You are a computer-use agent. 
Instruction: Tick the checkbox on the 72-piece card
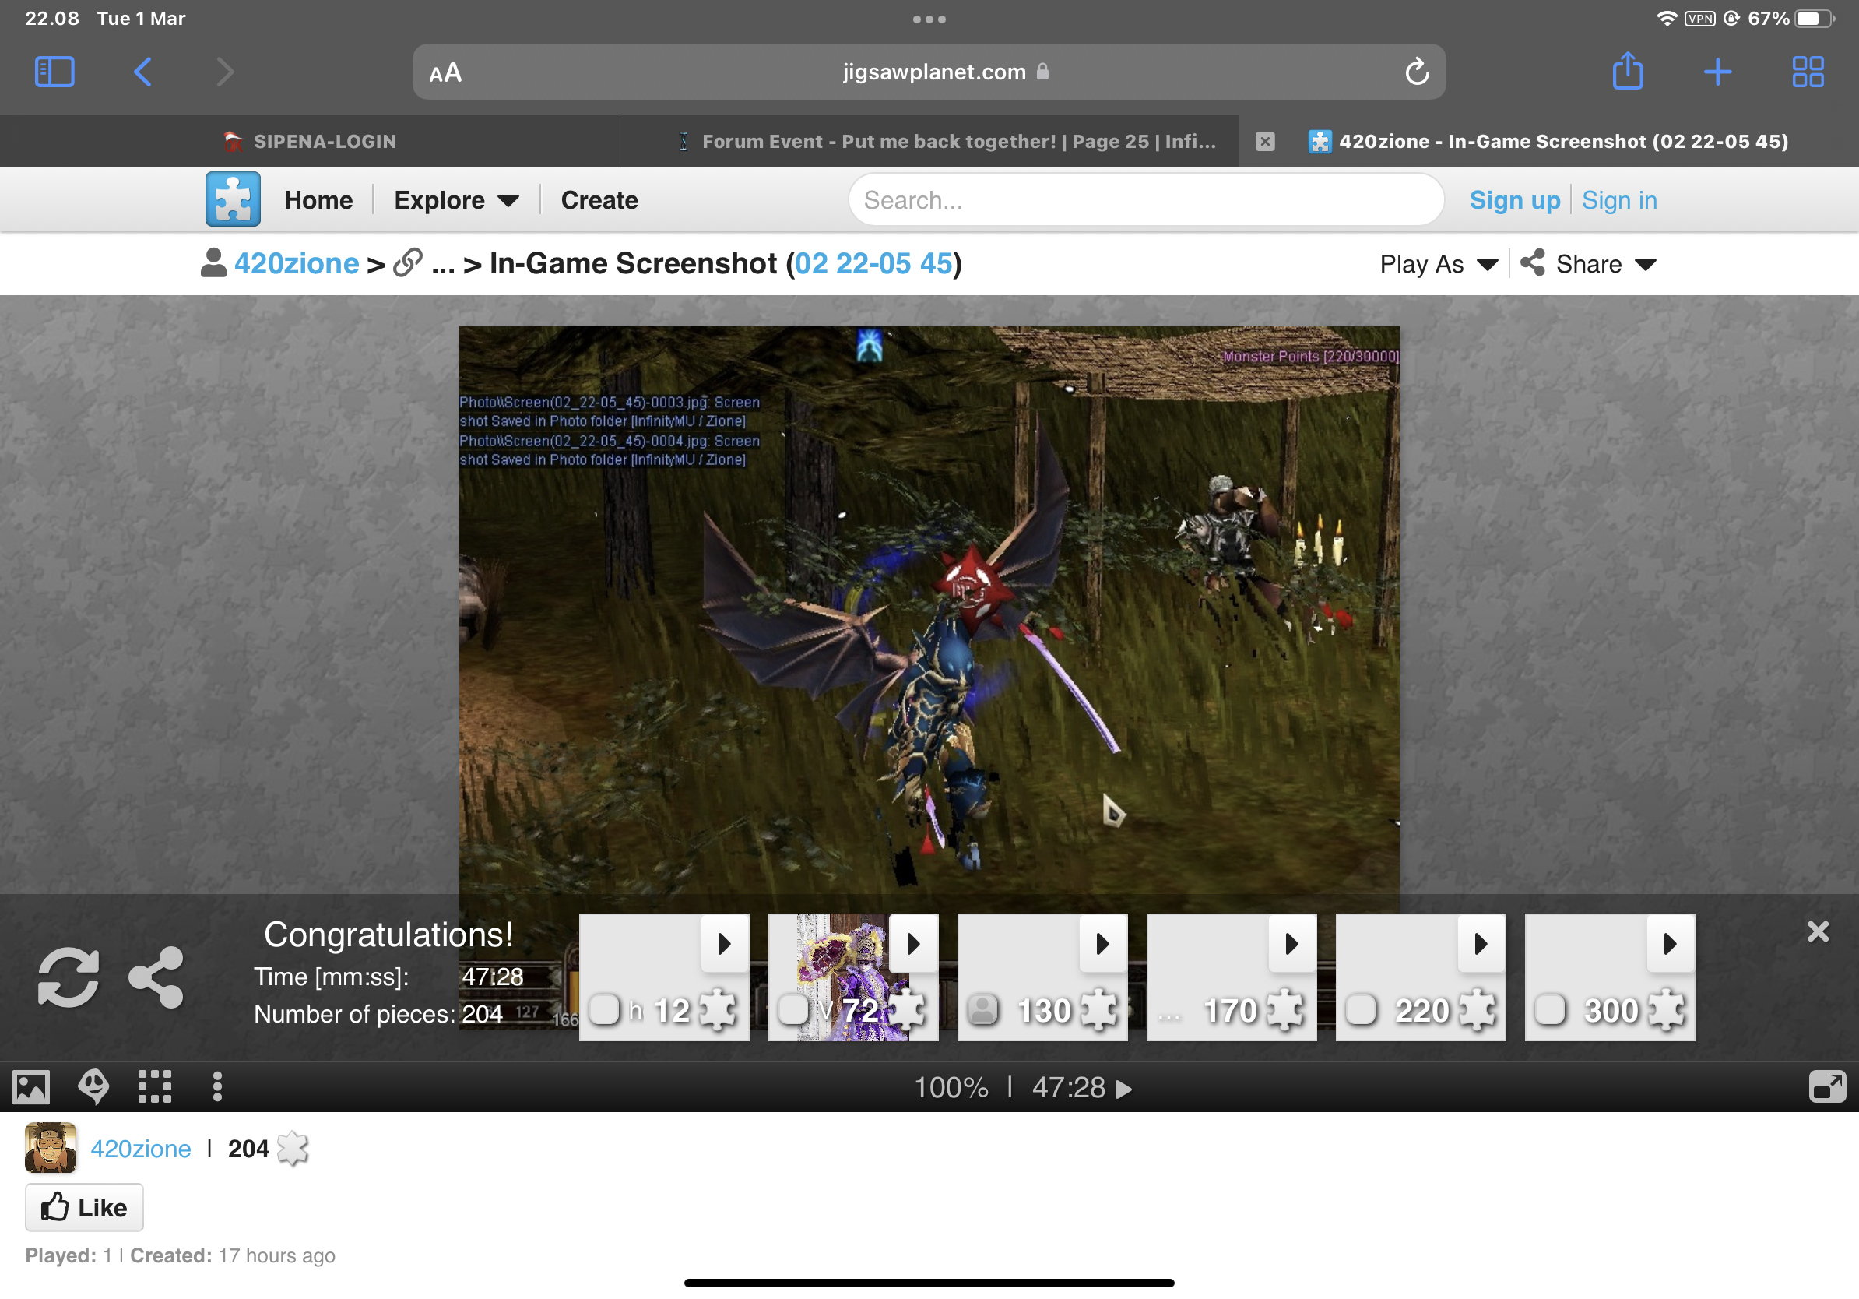click(792, 1010)
